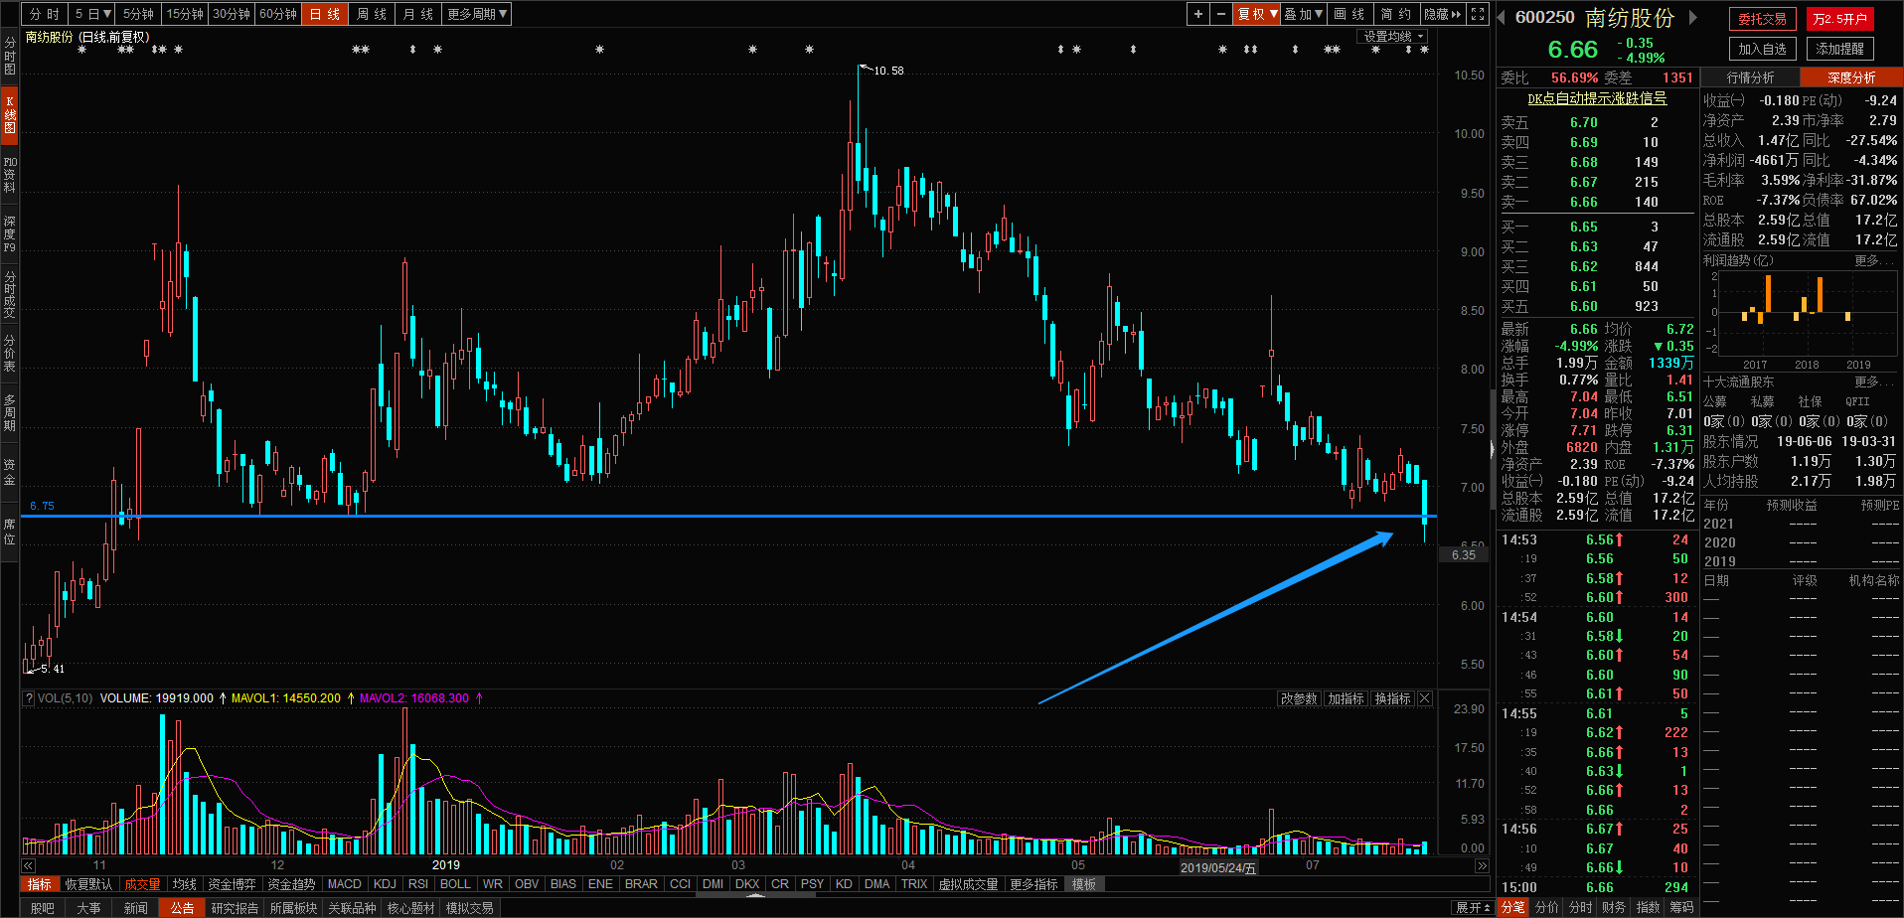The image size is (1904, 918).
Task: Open 新闻 bottom tab
Action: pos(135,908)
